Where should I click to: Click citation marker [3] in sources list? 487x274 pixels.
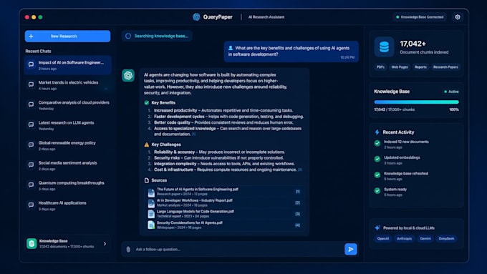point(297,214)
